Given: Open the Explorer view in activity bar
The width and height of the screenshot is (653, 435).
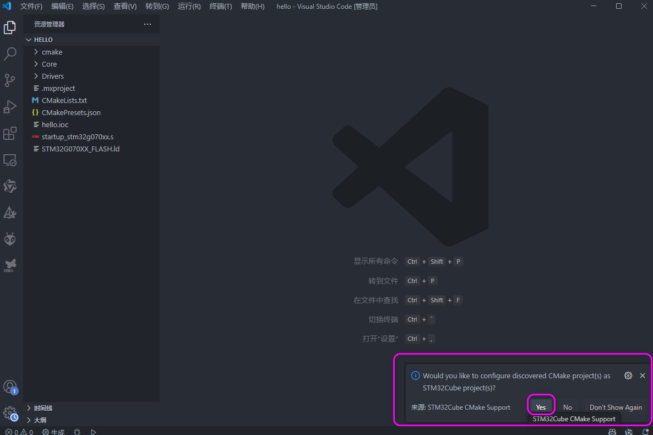Looking at the screenshot, I should pyautogui.click(x=9, y=28).
